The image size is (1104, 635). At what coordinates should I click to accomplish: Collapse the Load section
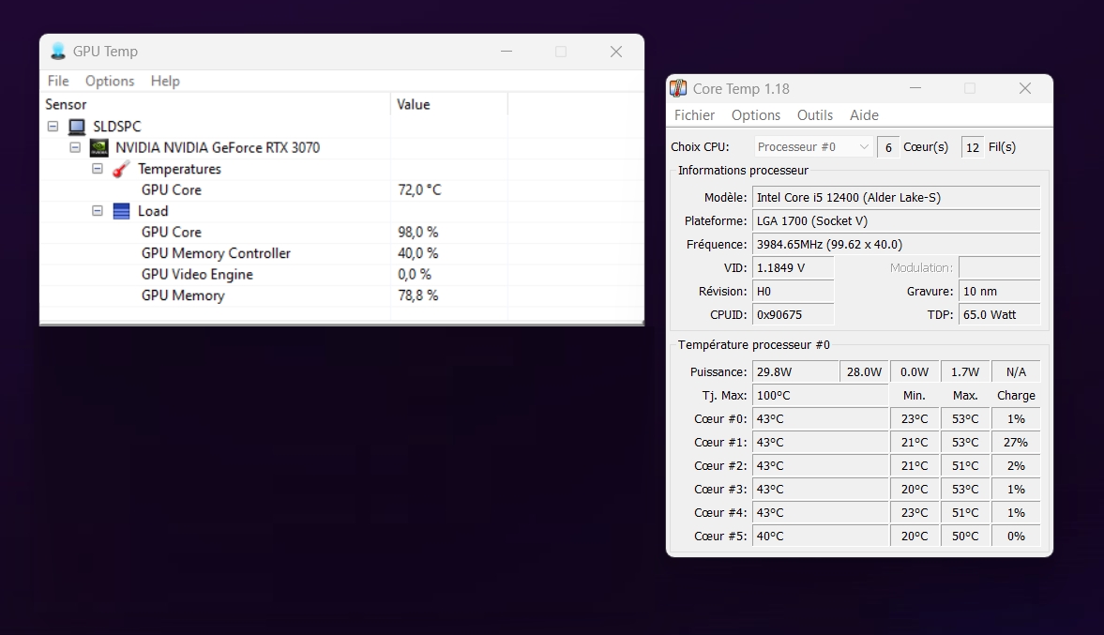coord(98,211)
